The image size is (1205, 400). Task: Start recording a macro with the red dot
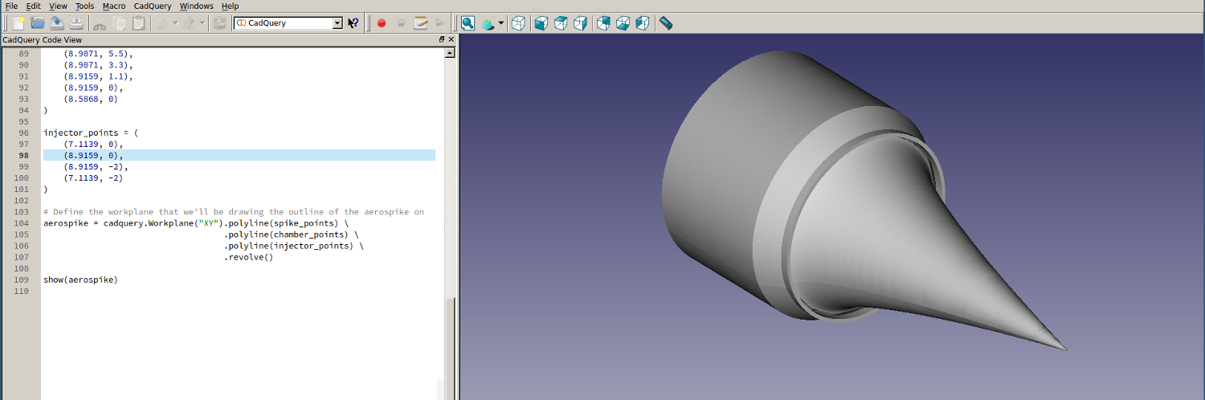(x=382, y=23)
